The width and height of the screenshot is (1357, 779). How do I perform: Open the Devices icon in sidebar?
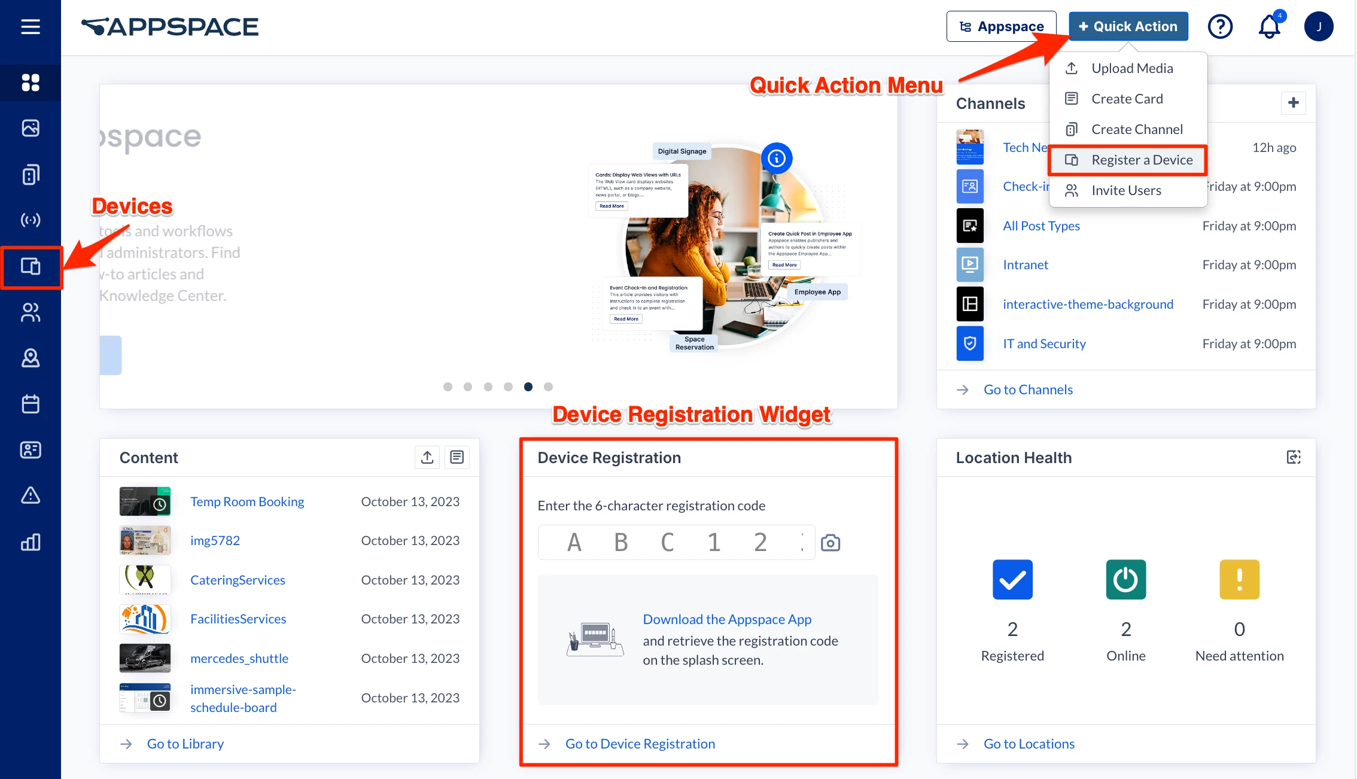[x=31, y=266]
